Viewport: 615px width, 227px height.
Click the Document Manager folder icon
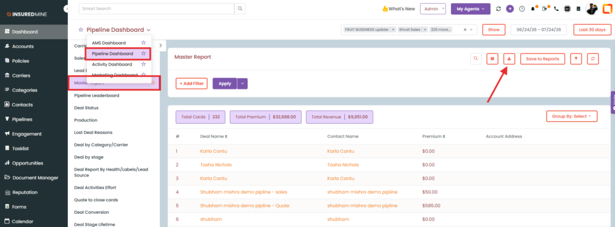[7, 178]
